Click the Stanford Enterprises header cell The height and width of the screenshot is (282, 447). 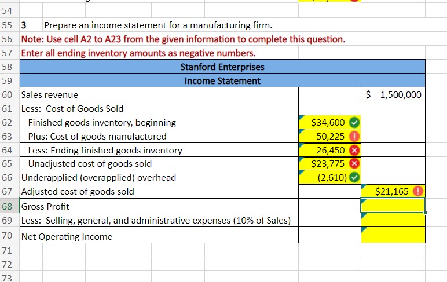pyautogui.click(x=222, y=67)
